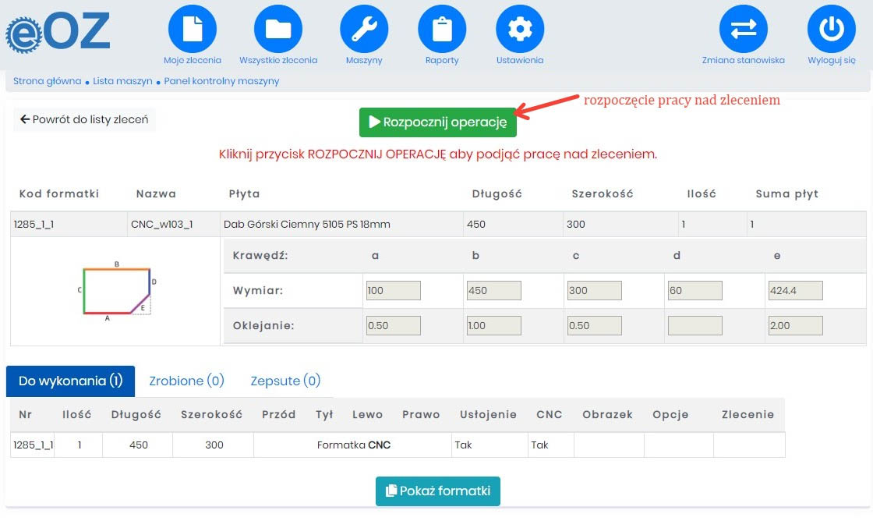Screen dimensions: 873x521
Task: Open Wszystkie zlecenia folder icon
Action: (278, 29)
